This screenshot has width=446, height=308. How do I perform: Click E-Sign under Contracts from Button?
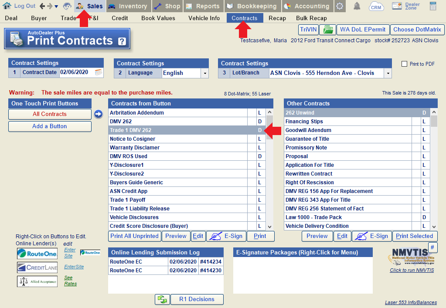pos(226,236)
